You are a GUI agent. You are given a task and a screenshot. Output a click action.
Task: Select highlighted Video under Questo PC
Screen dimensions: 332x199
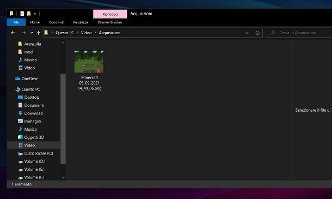pos(33,145)
